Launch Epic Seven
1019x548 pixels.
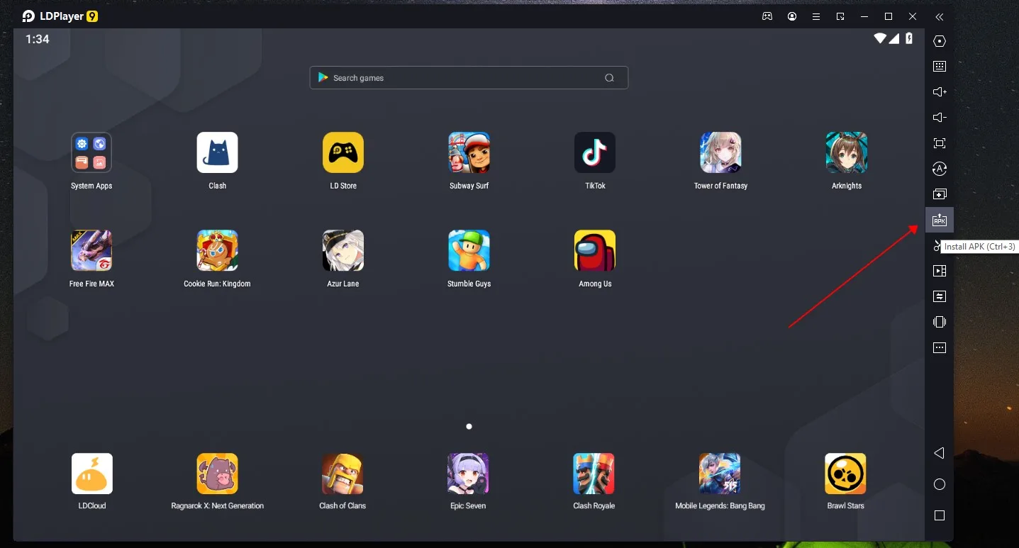(x=468, y=474)
